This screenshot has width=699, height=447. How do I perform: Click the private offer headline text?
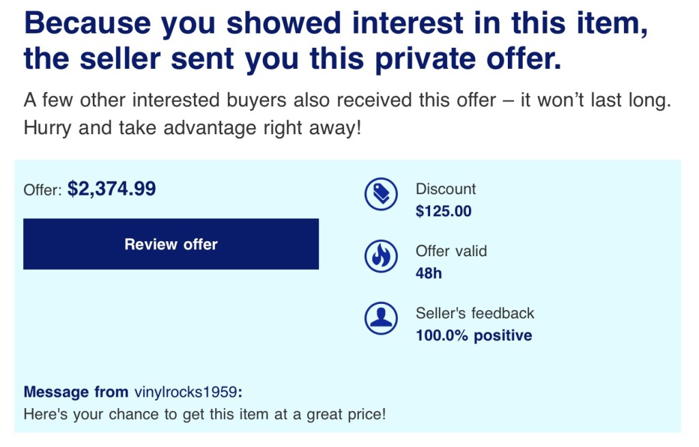click(x=334, y=41)
